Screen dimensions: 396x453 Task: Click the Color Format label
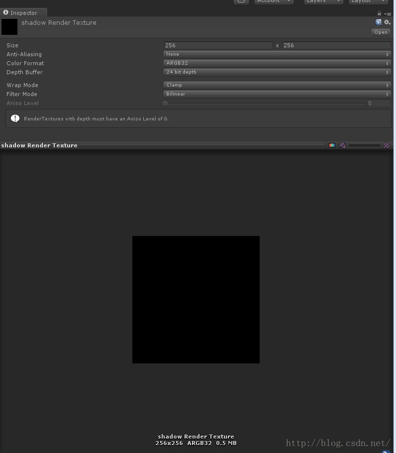tap(25, 63)
